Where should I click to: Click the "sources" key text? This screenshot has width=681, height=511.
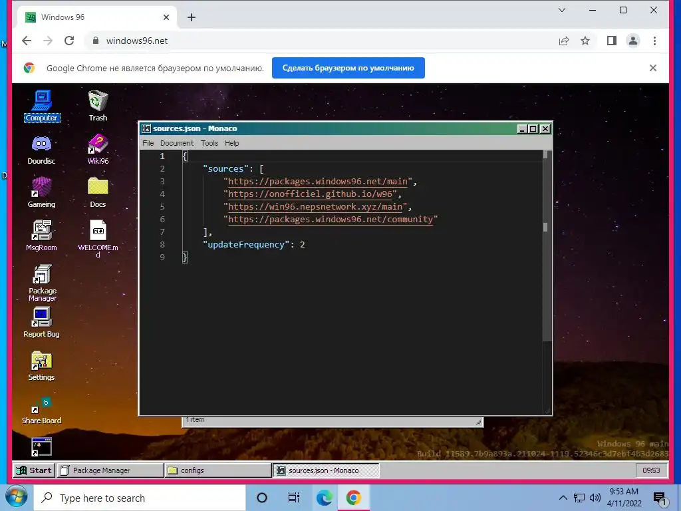226,168
